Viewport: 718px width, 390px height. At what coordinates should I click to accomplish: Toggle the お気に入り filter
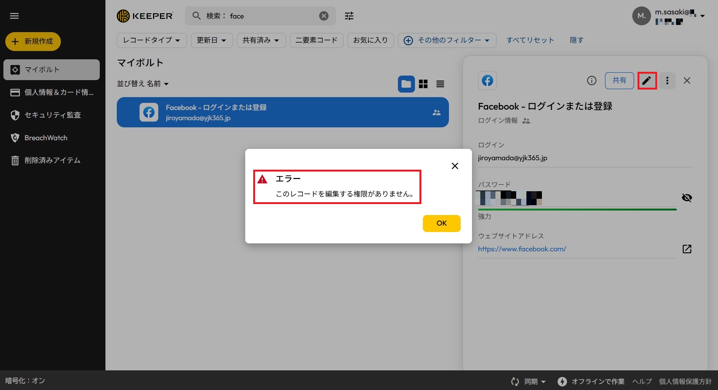(370, 40)
